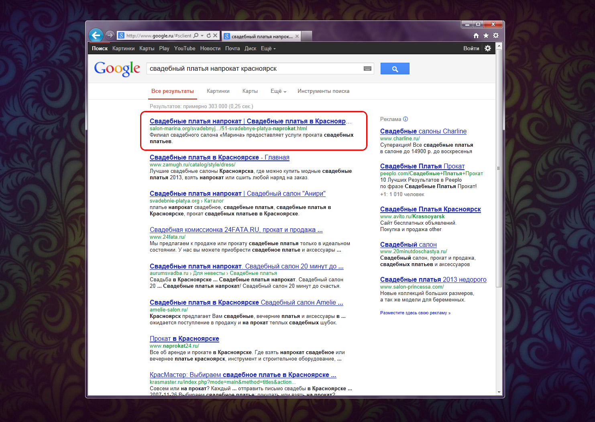Click "Разместите здесь свою рекламу »" link
595x422 pixels.
pos(415,313)
